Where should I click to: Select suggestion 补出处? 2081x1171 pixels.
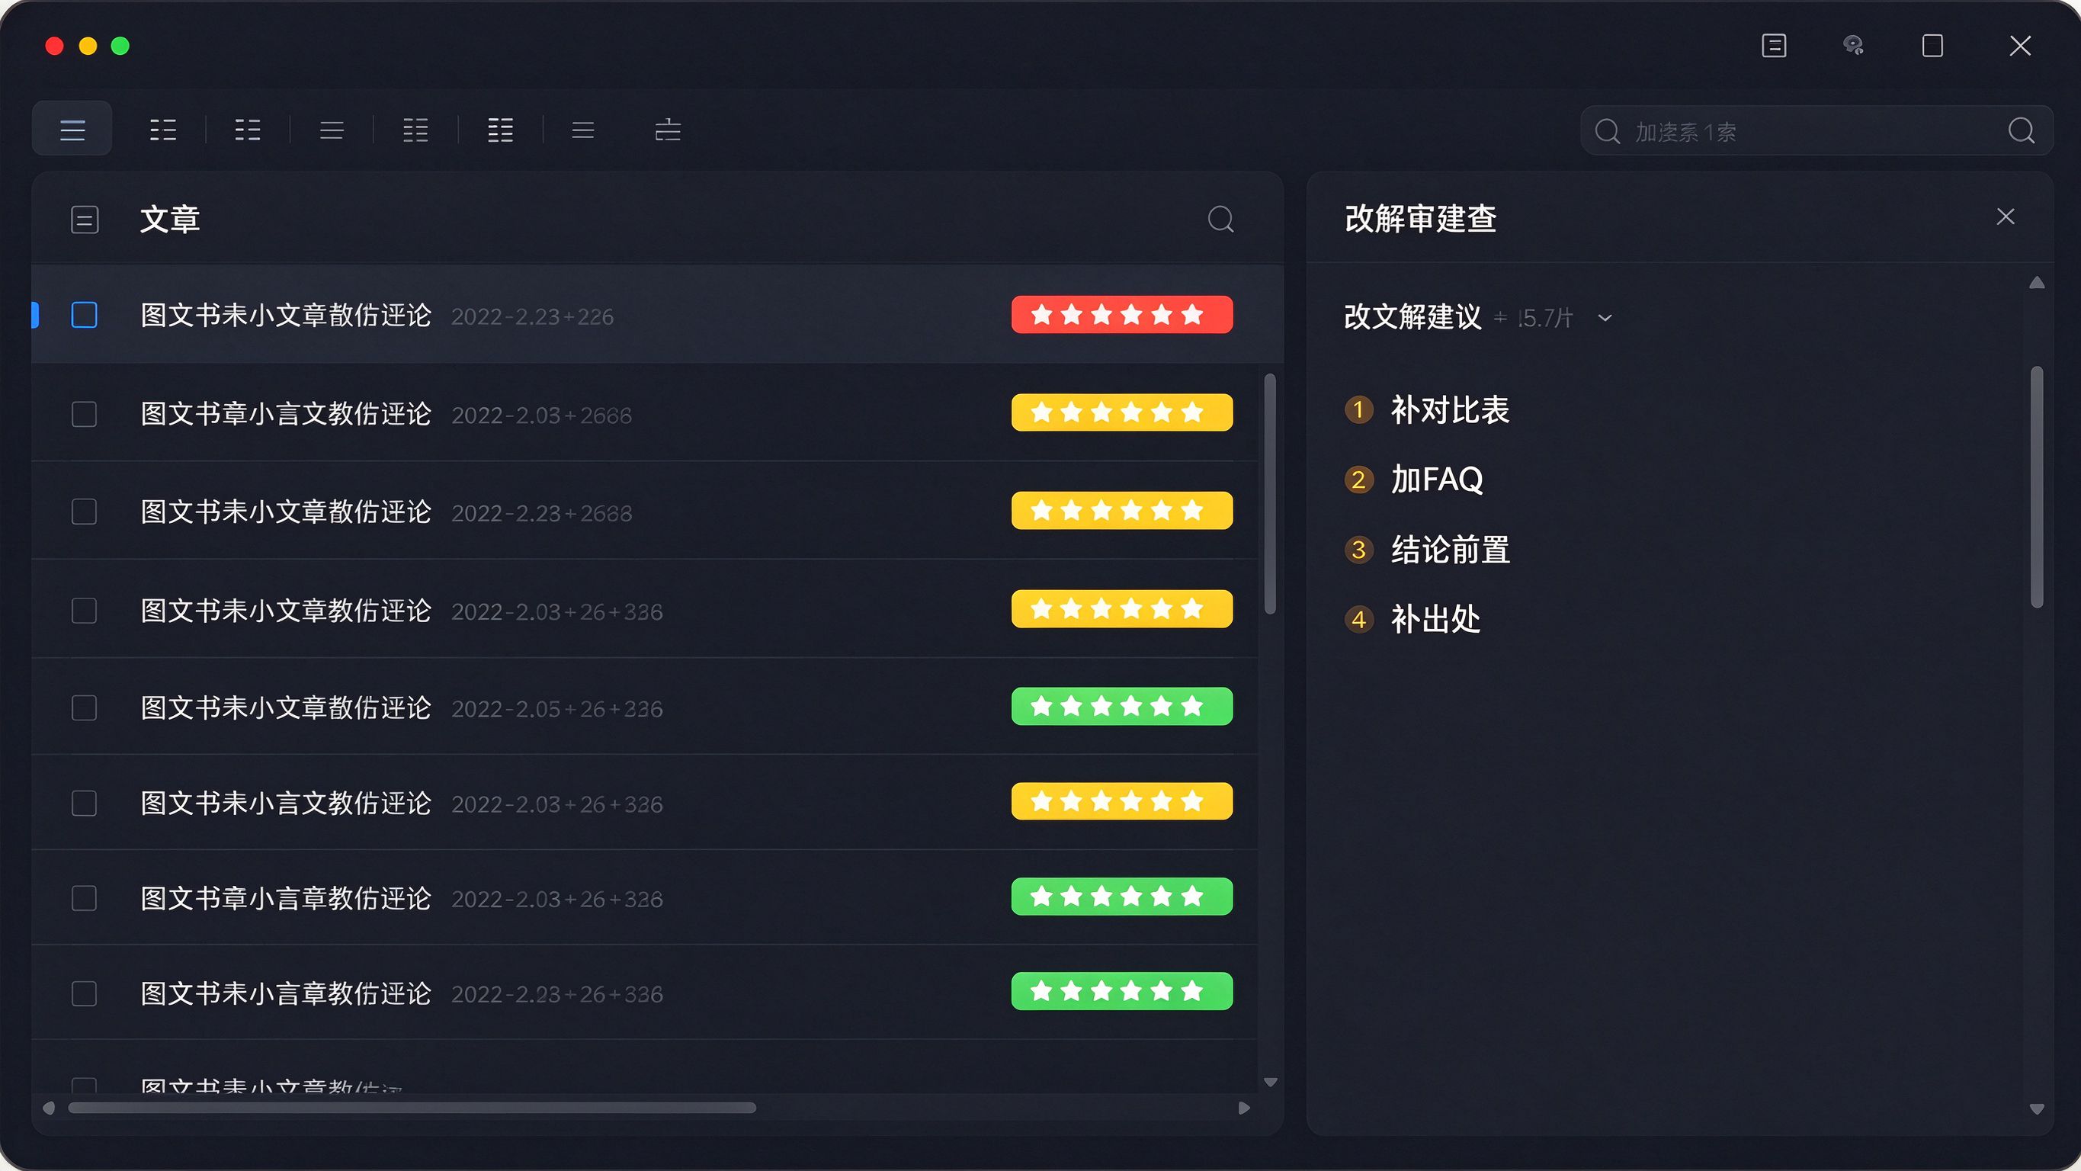pyautogui.click(x=1435, y=620)
